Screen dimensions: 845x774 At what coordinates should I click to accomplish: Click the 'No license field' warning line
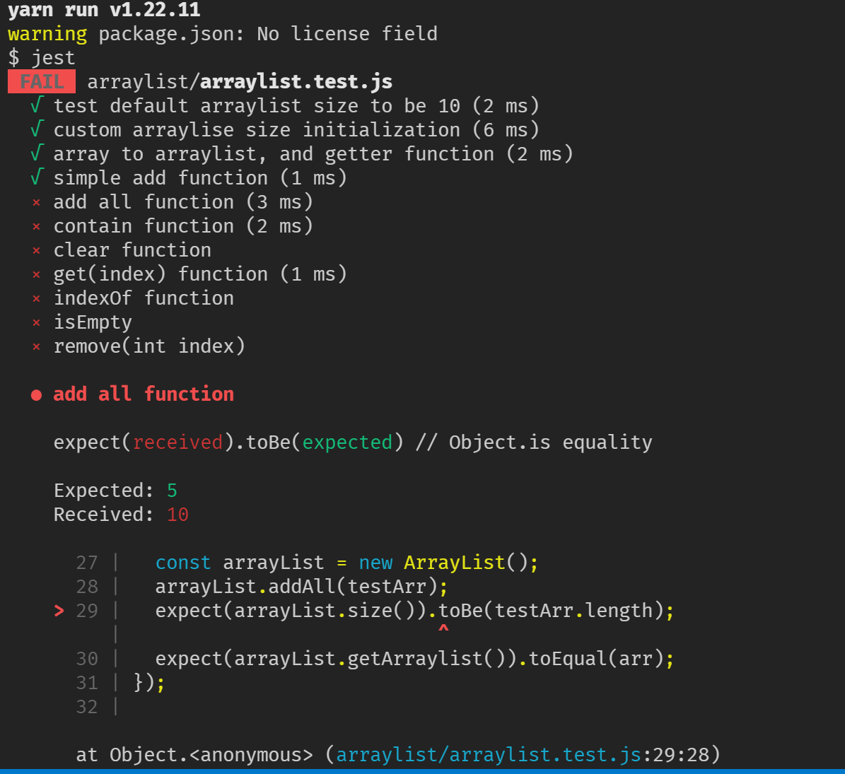point(223,34)
